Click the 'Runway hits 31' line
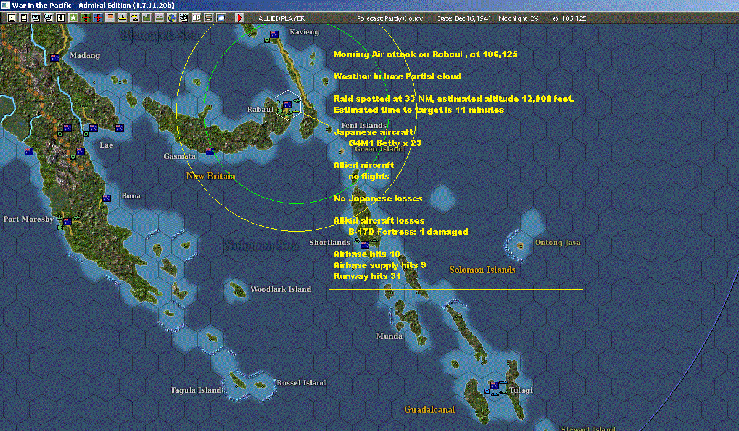This screenshot has height=431, width=739. coord(368,276)
